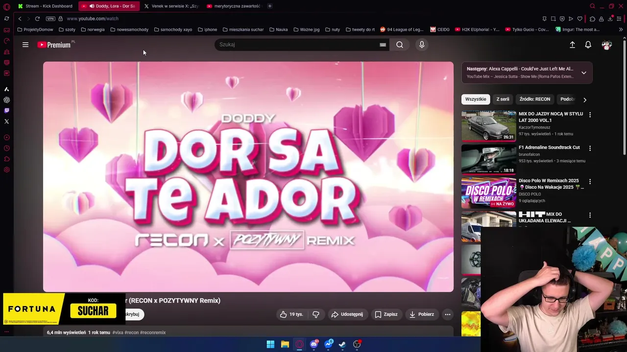Select the Z serii filter chip
Screen dimensions: 627x352
point(503,99)
